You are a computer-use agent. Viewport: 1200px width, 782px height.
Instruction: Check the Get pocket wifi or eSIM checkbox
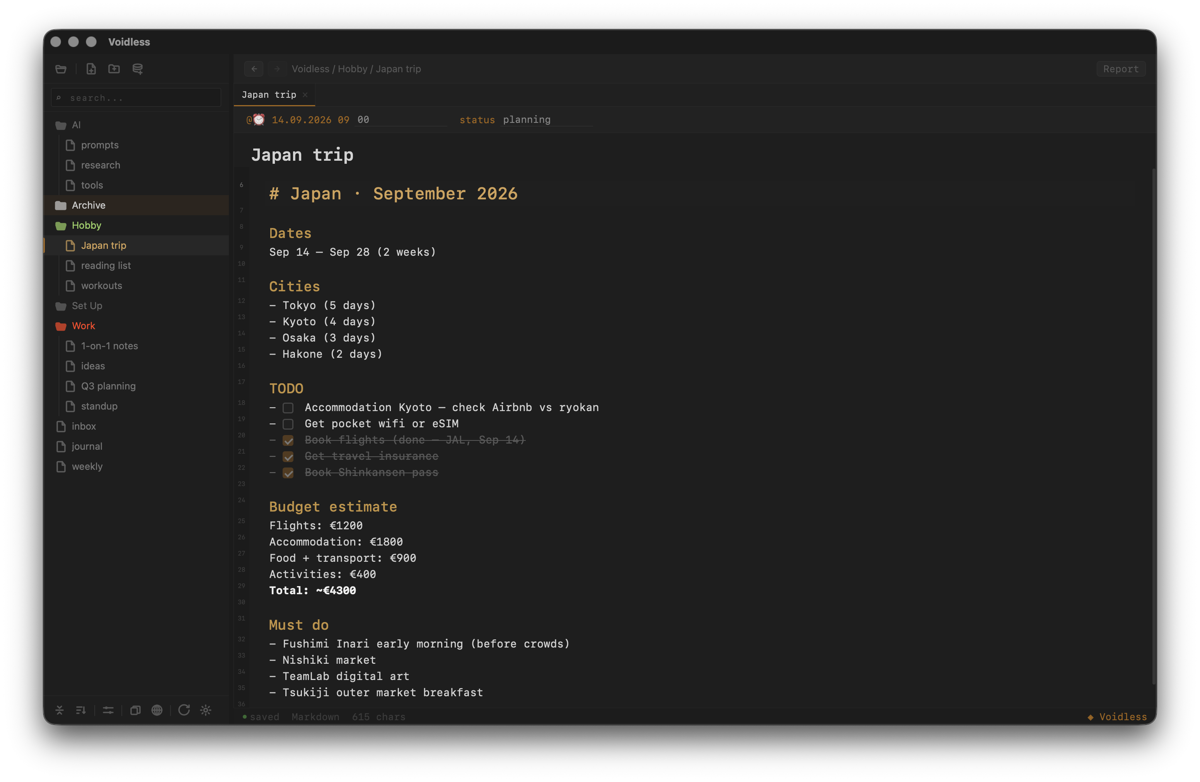tap(288, 424)
